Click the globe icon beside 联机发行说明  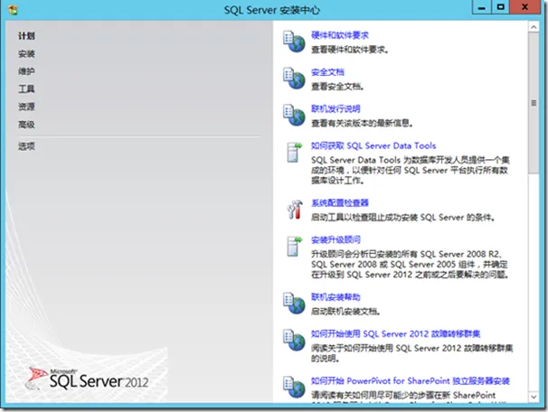tap(294, 115)
